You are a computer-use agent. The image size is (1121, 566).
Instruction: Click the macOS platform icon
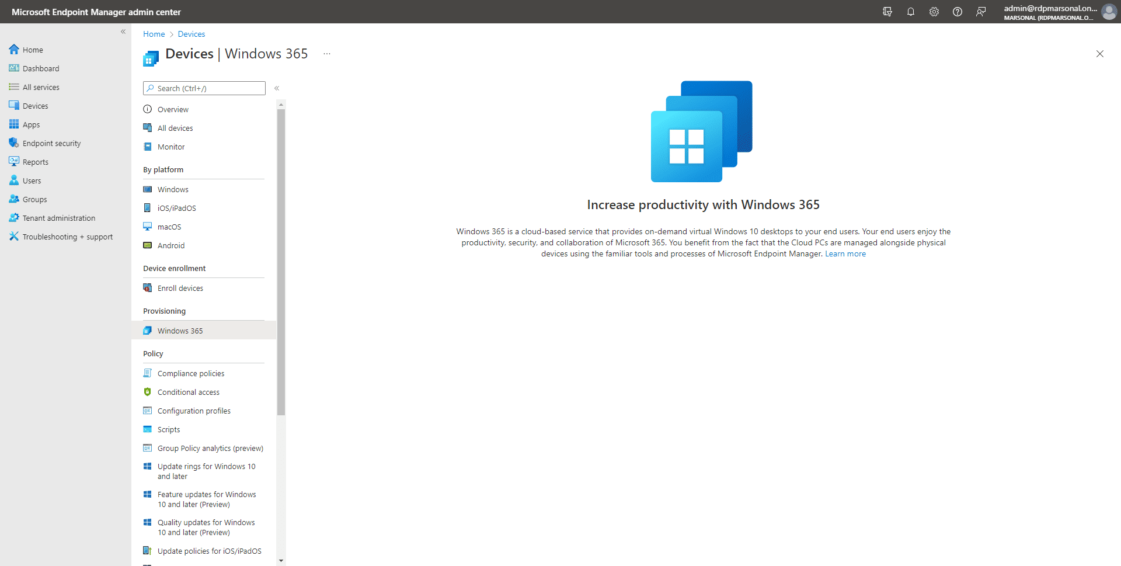(x=148, y=227)
